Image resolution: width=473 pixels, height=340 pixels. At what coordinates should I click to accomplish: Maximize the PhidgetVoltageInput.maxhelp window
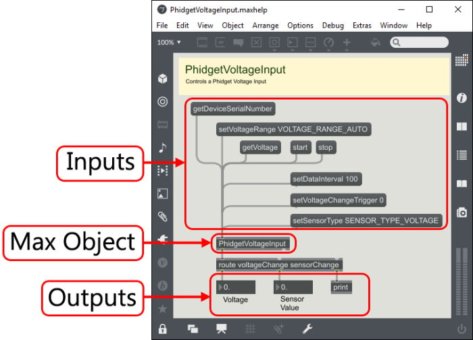click(x=429, y=9)
